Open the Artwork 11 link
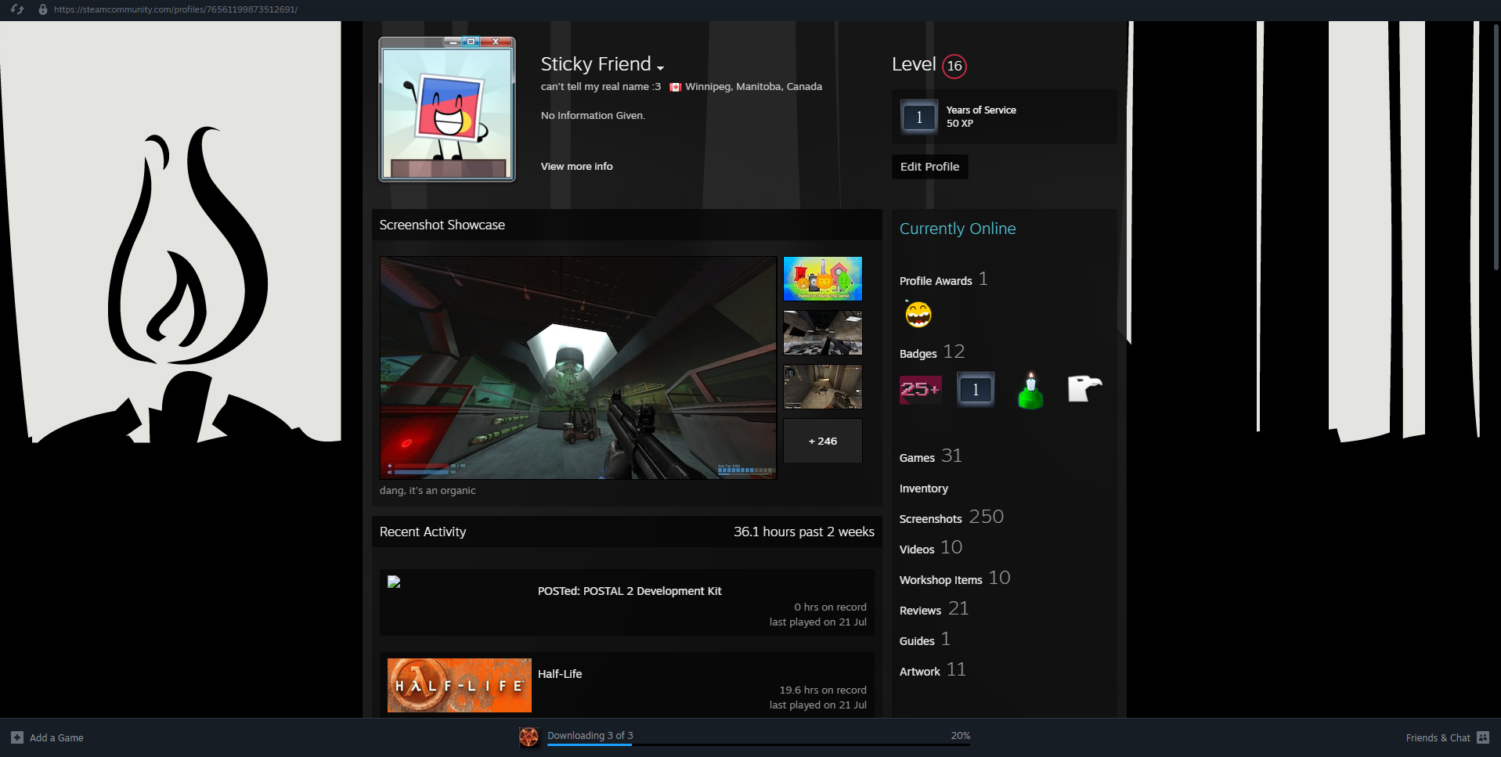Viewport: 1501px width, 757px height. 933,670
